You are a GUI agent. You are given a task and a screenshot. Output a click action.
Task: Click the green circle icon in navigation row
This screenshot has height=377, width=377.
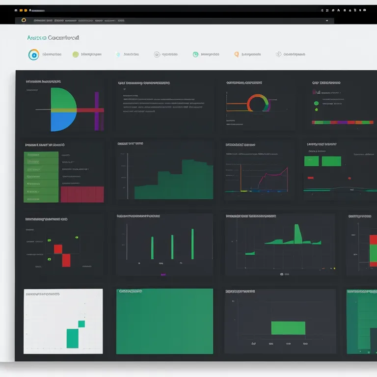tap(76, 54)
